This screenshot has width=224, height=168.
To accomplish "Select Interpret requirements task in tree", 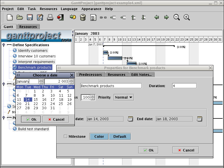I will 36,62.
